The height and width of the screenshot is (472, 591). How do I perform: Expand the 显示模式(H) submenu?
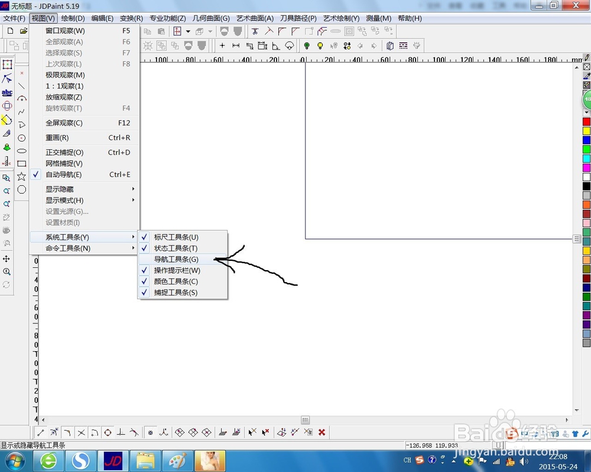85,200
